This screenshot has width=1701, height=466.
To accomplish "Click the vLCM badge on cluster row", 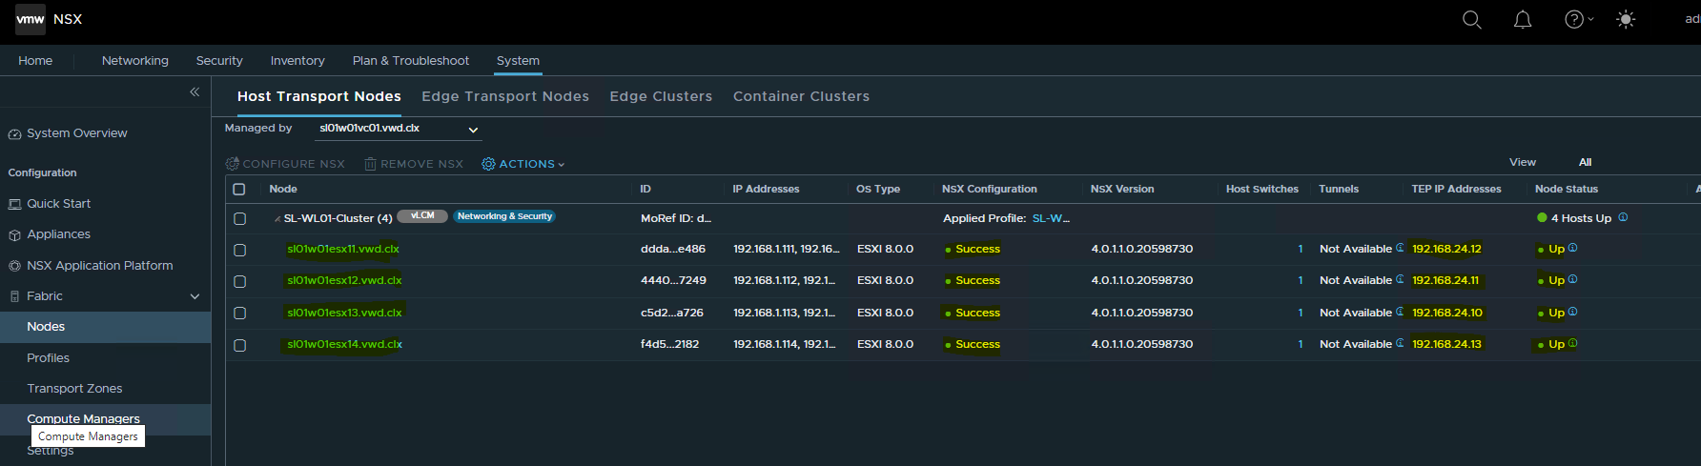I will [x=422, y=216].
